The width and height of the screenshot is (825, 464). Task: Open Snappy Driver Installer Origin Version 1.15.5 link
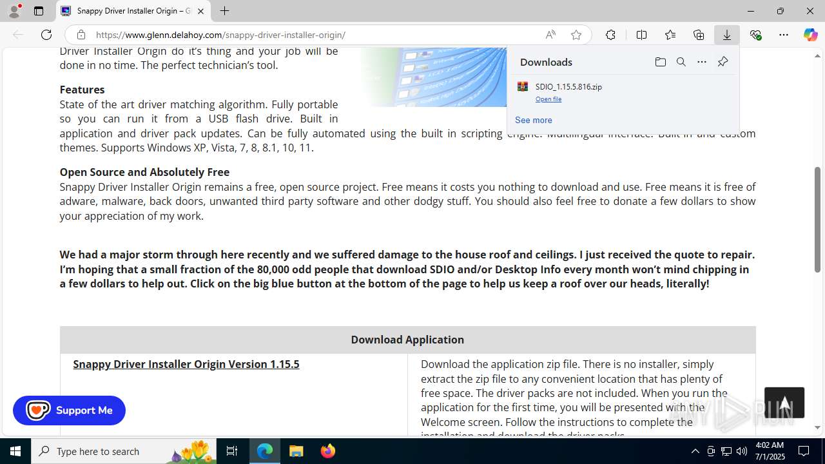[186, 364]
